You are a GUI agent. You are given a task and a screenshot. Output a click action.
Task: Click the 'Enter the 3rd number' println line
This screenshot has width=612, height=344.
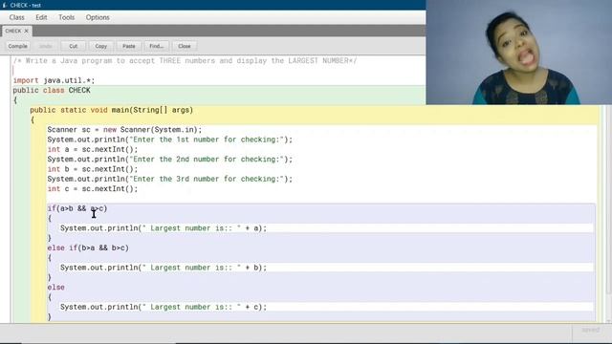point(170,179)
